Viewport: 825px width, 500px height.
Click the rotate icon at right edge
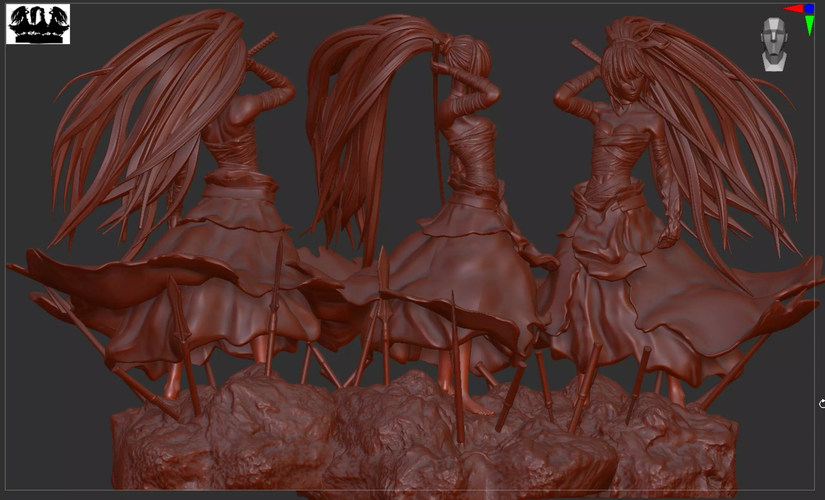822,404
